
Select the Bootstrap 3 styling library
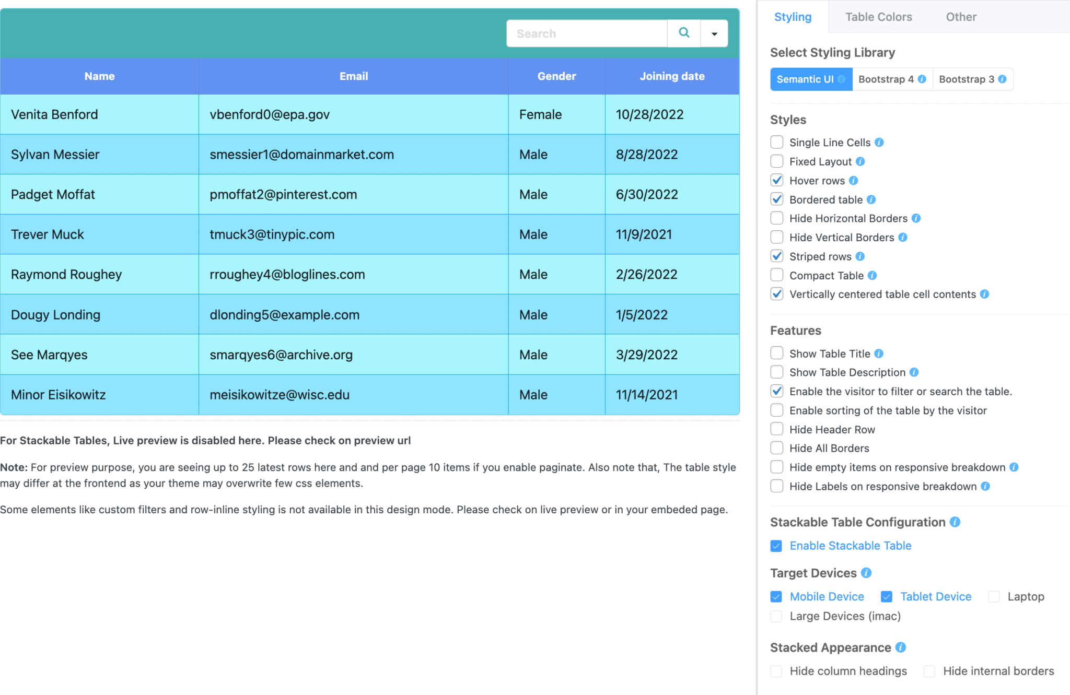[967, 79]
